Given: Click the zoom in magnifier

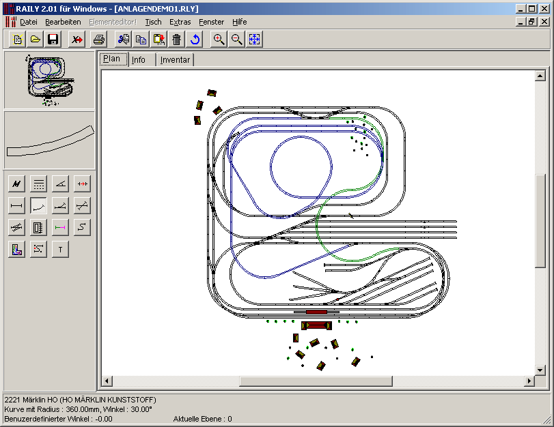Looking at the screenshot, I should point(219,40).
